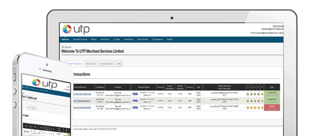Click the orange R column dot in first transaction row

262,94
